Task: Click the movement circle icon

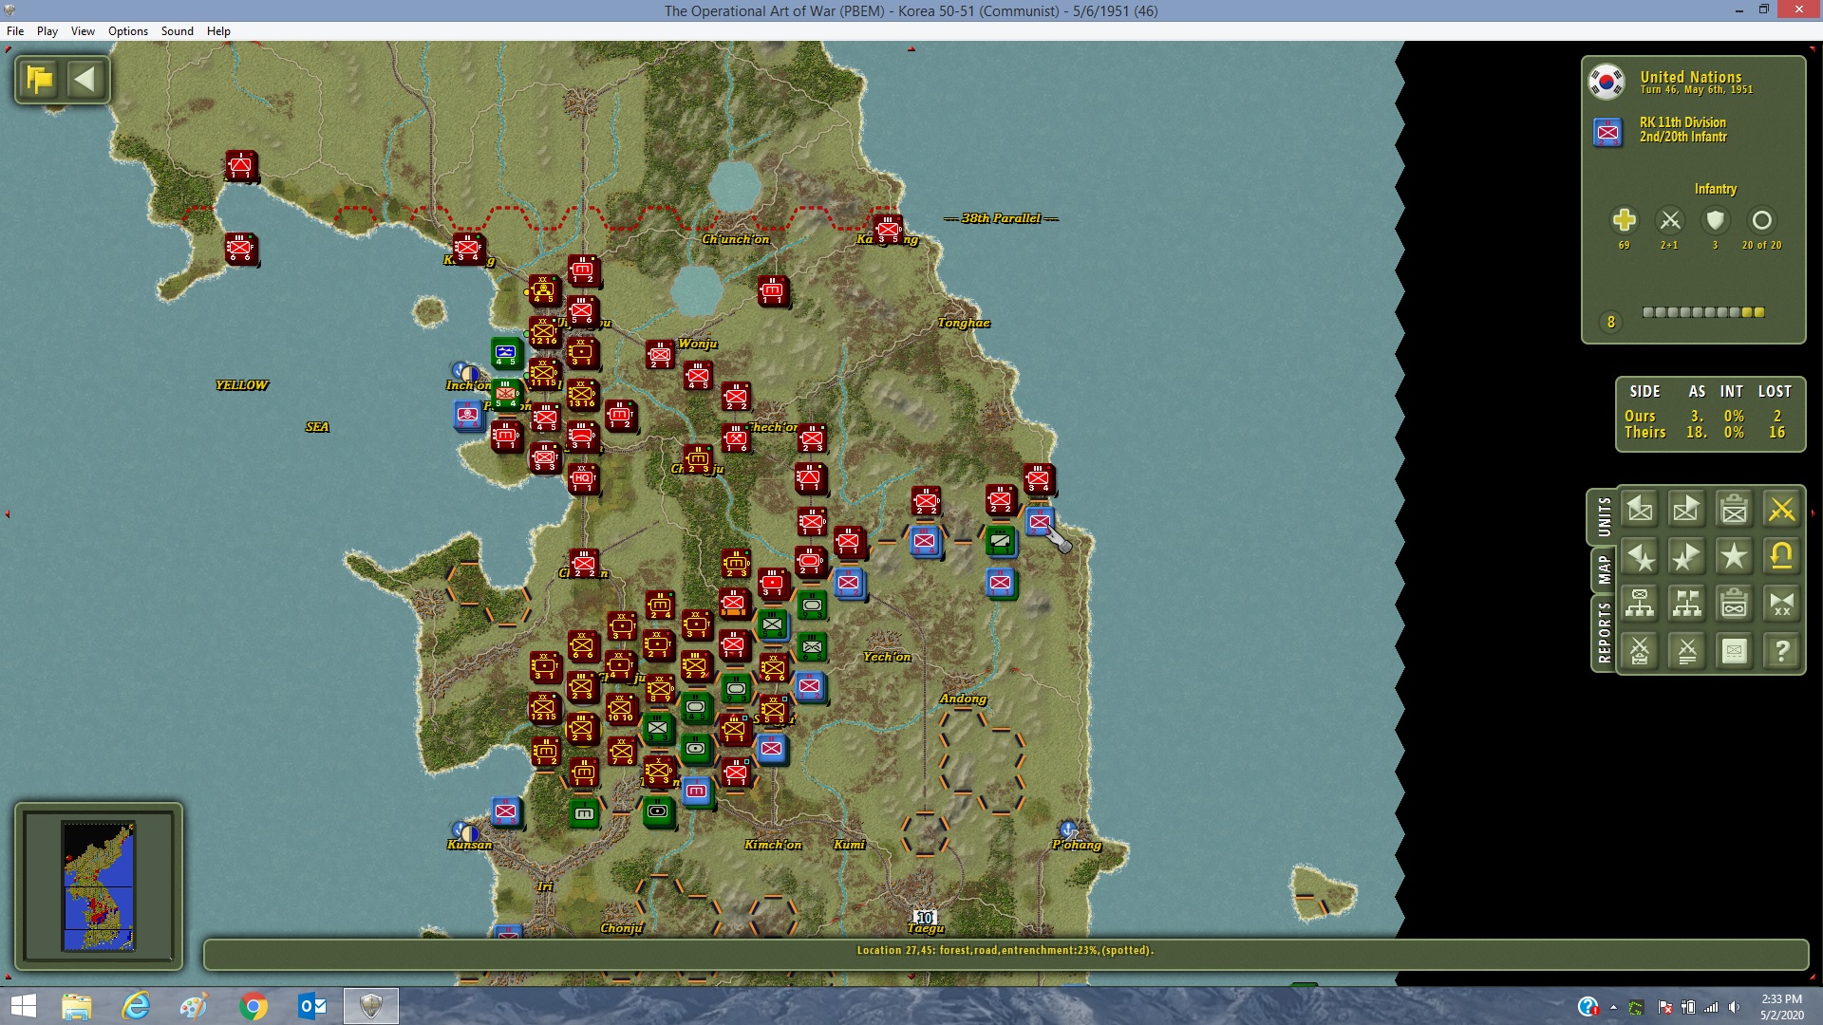Action: pos(1761,220)
